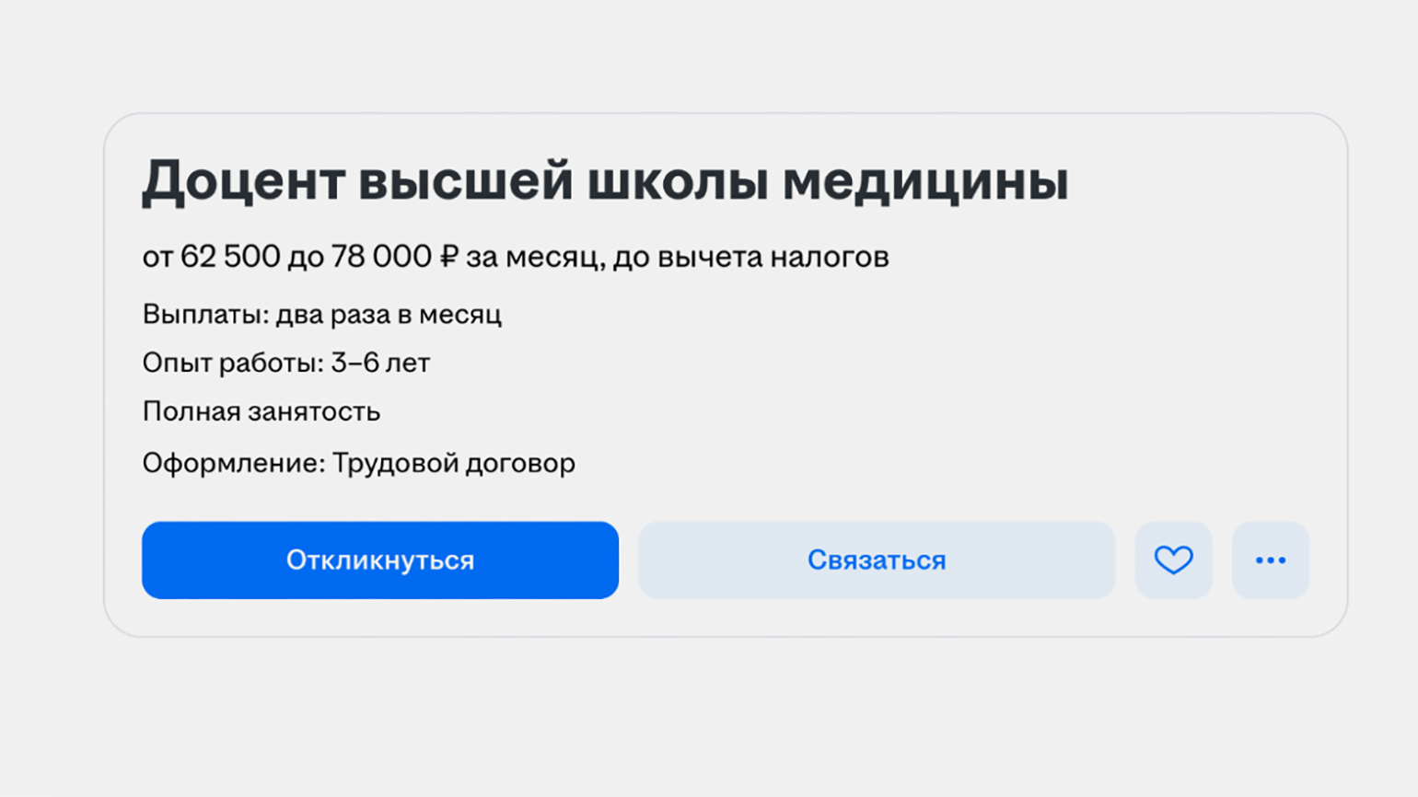Add the vacancy to favorites with the heart icon
The image size is (1418, 797).
tap(1173, 560)
